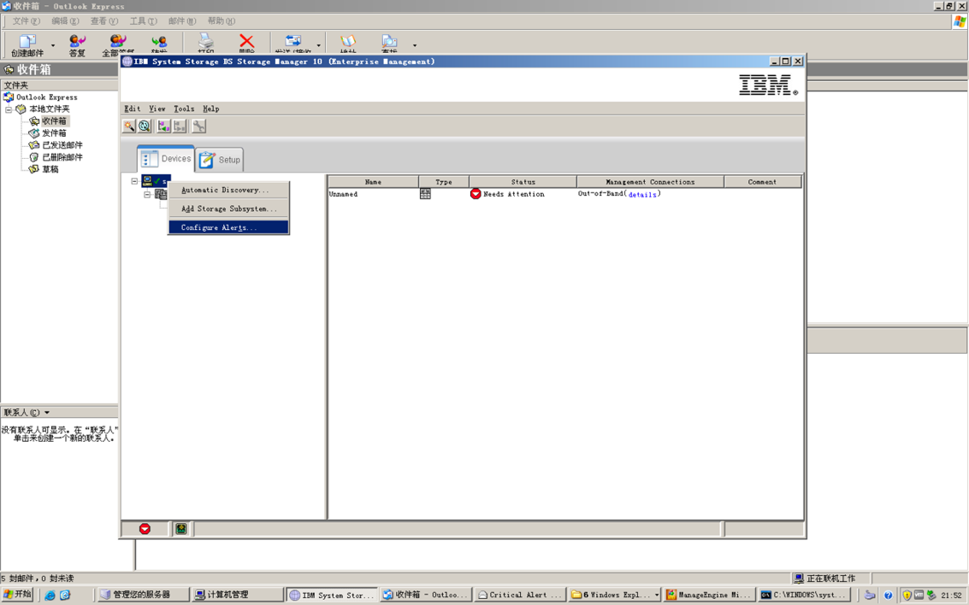Click the Windows Start button
Image resolution: width=969 pixels, height=605 pixels.
tap(18, 595)
